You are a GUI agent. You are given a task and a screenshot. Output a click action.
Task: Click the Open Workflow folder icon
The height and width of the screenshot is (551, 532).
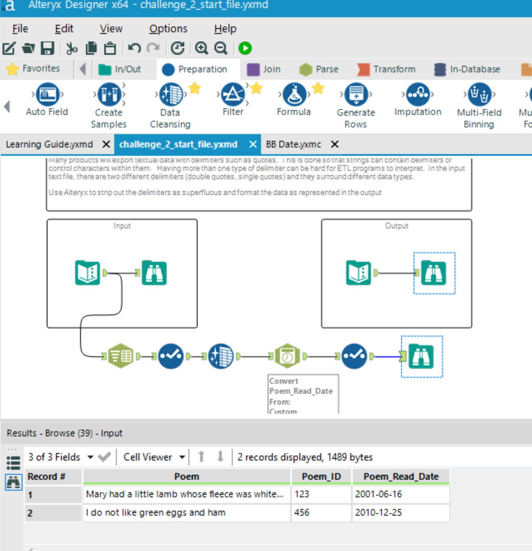pyautogui.click(x=28, y=48)
